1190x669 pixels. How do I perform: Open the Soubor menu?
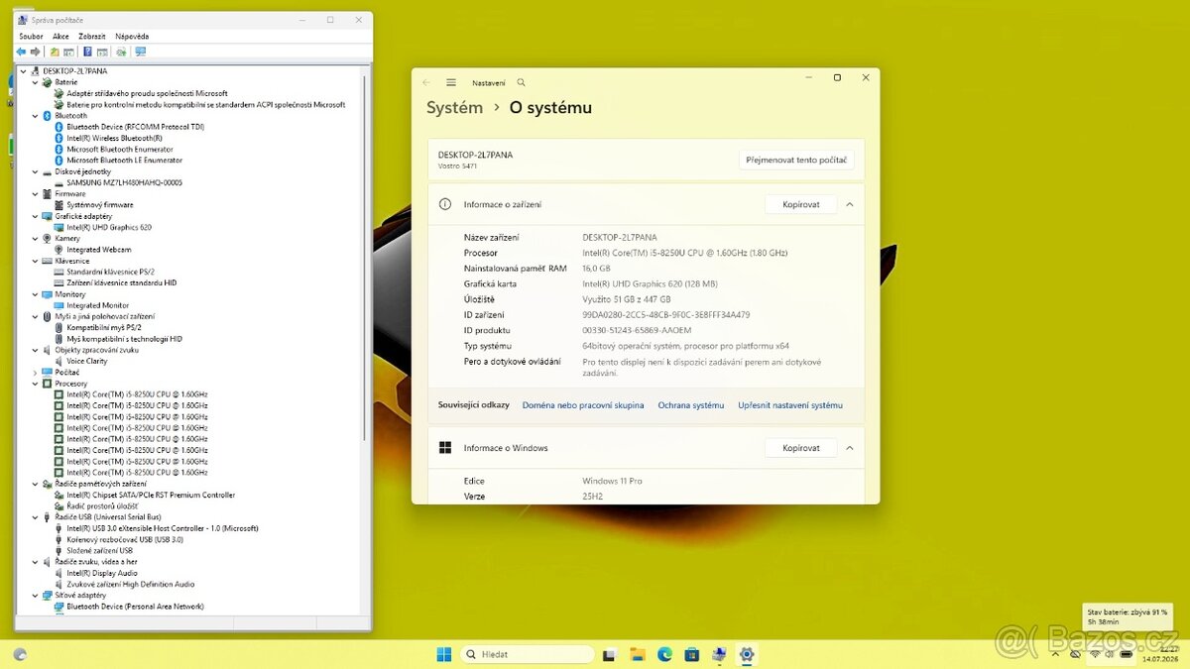click(x=31, y=36)
